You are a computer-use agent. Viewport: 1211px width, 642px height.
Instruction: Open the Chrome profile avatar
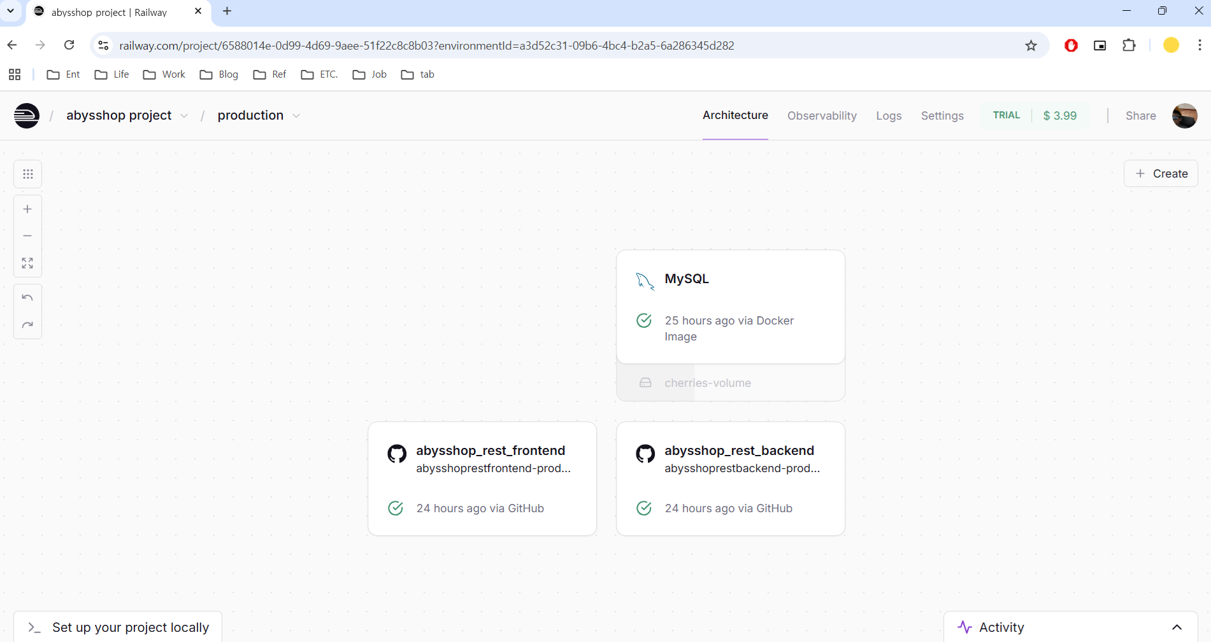[1171, 45]
